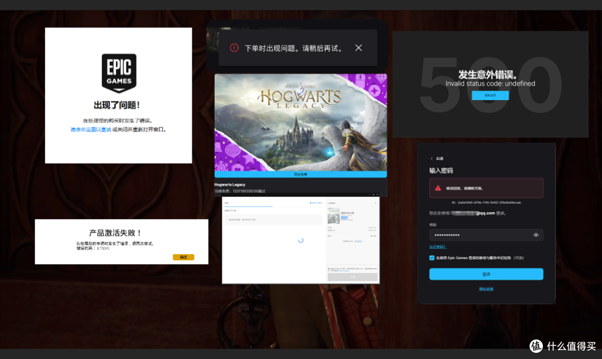
Task: Click the red warning icon in order error toast
Action: click(234, 48)
